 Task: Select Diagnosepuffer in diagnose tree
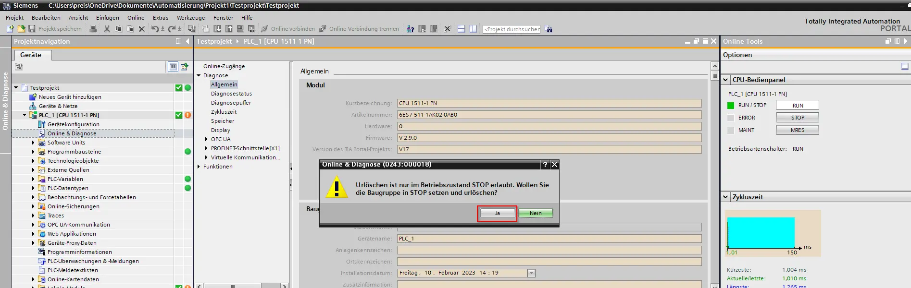231,103
